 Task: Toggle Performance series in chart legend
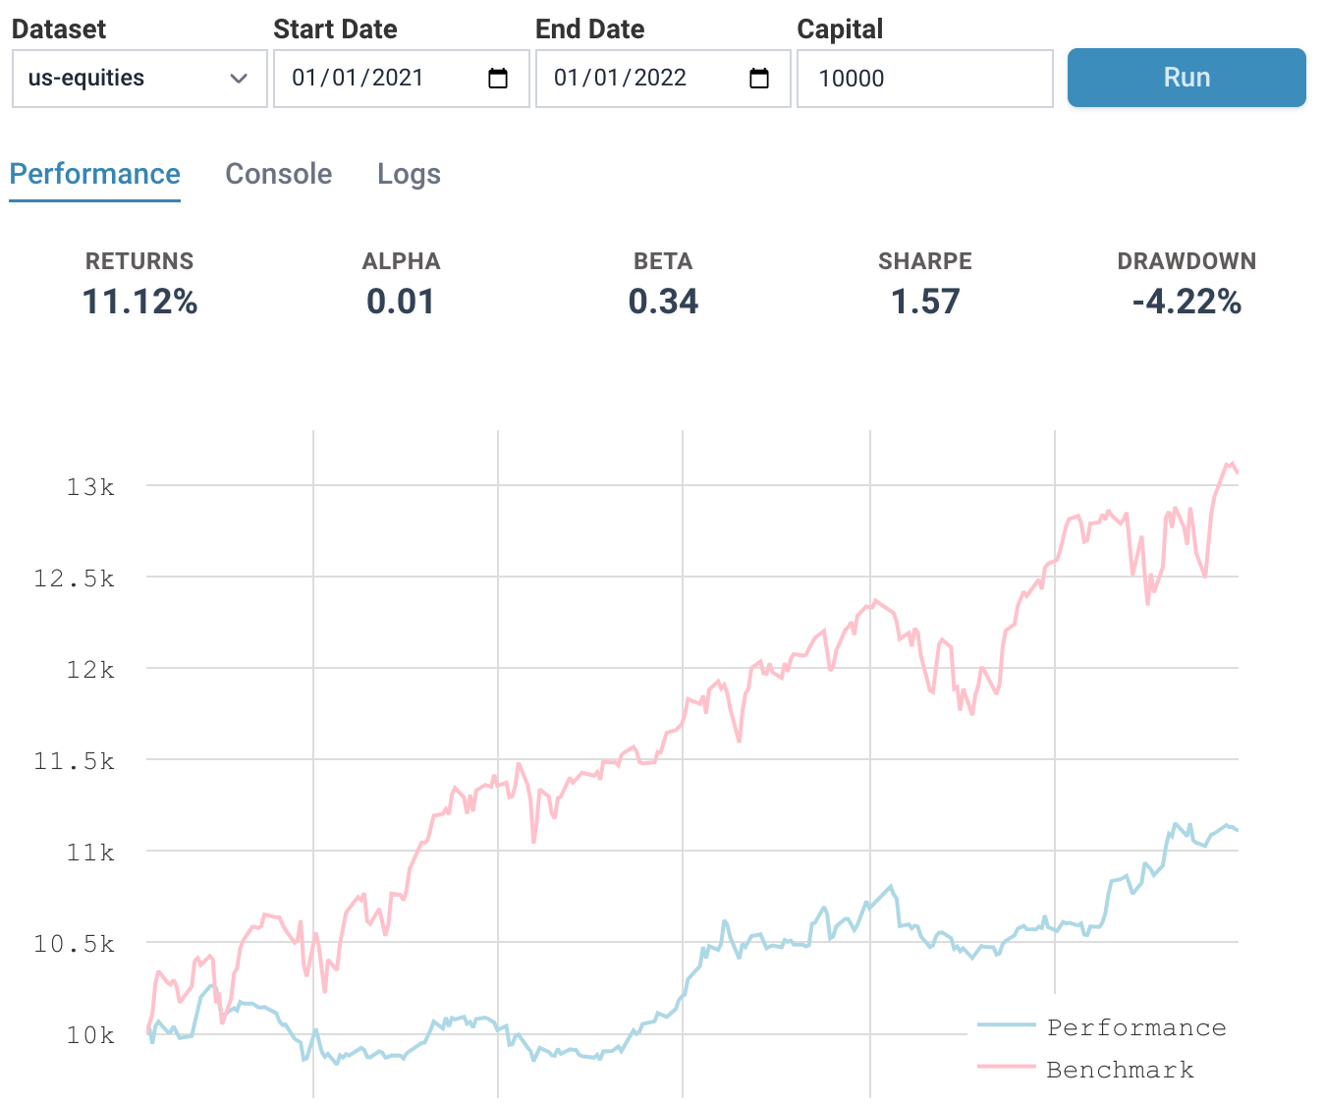[1136, 1027]
